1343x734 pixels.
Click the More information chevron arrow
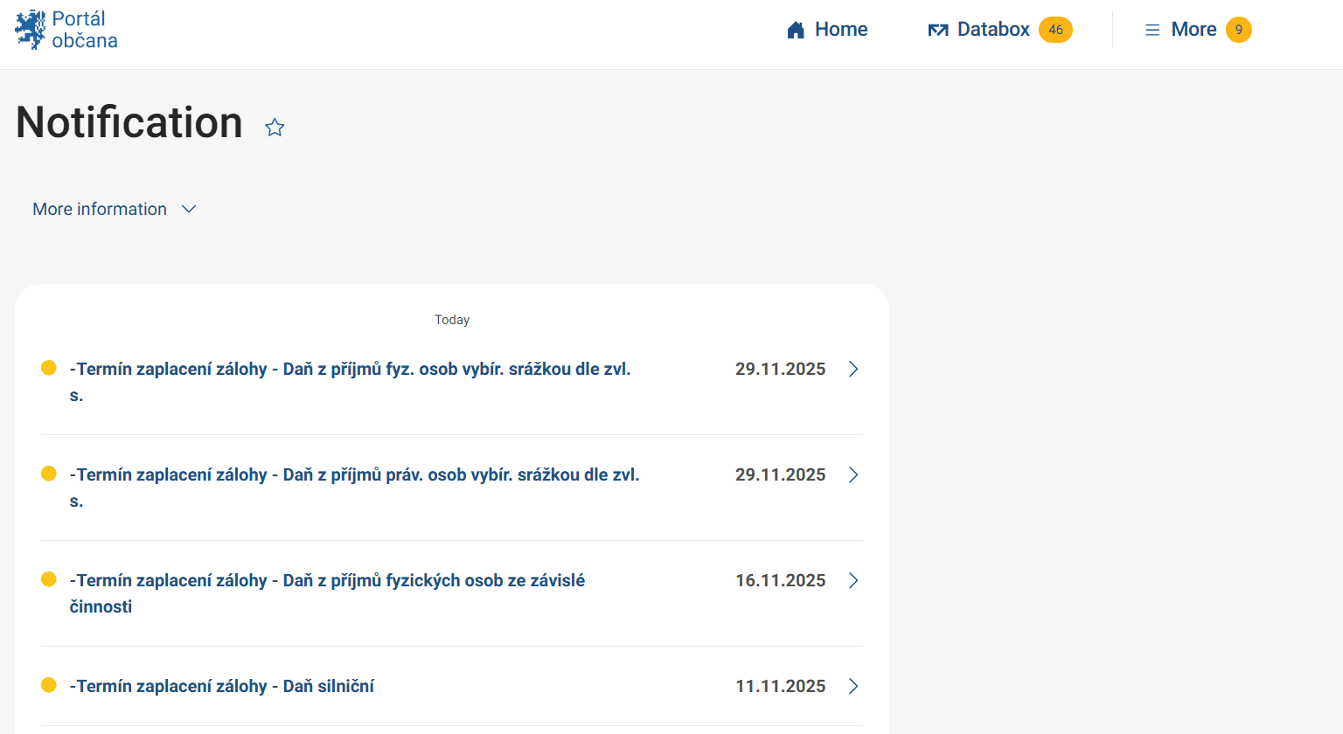click(x=189, y=209)
